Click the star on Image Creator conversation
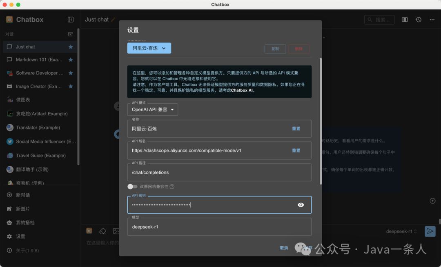 [x=71, y=86]
